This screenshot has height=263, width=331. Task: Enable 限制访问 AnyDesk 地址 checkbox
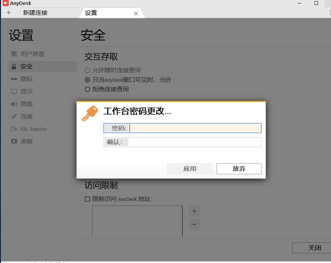(x=87, y=199)
